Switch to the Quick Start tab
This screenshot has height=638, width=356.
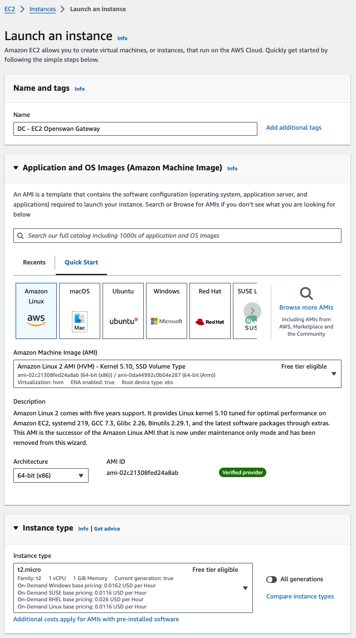click(x=81, y=262)
